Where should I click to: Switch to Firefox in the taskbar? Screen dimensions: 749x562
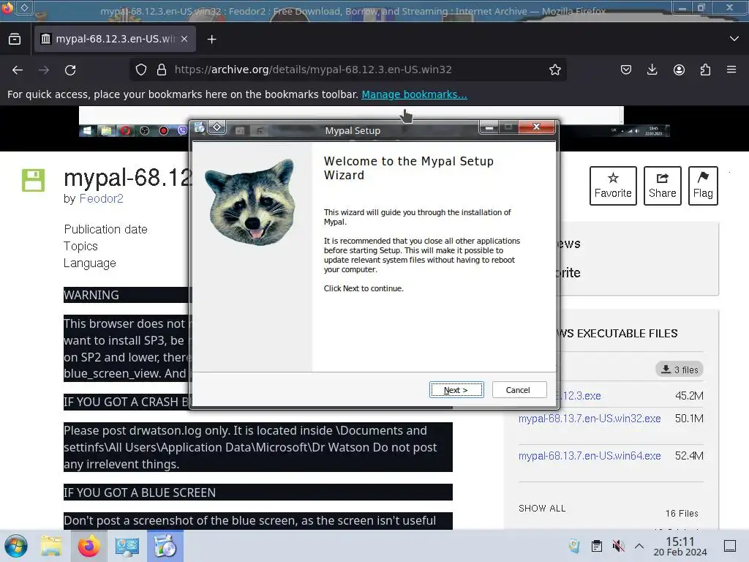(x=89, y=546)
